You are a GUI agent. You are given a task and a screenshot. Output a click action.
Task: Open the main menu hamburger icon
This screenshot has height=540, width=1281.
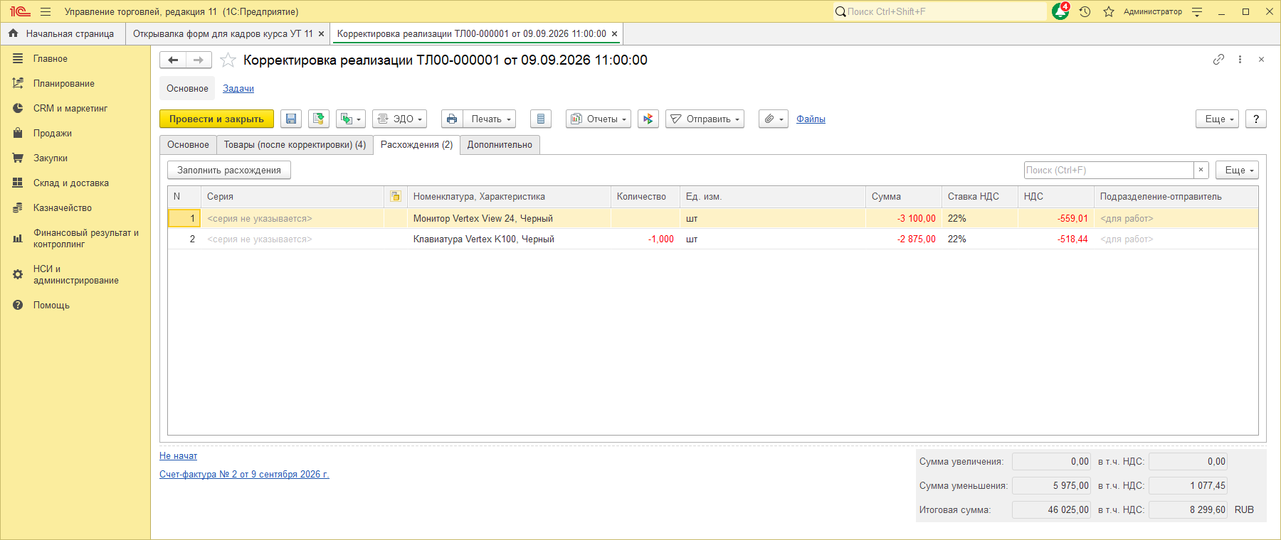coord(46,11)
